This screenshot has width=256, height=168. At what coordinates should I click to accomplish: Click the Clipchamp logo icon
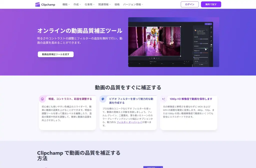click(x=37, y=4)
